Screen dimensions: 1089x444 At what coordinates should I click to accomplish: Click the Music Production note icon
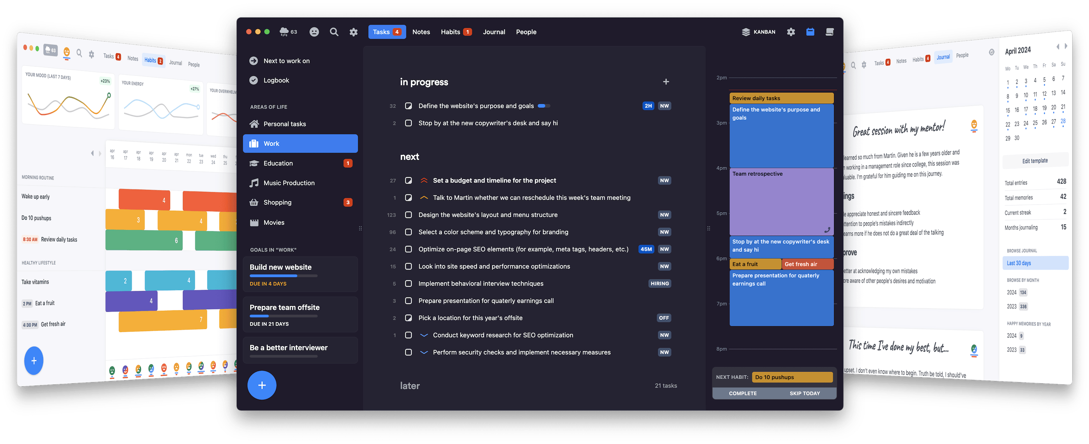click(x=254, y=183)
